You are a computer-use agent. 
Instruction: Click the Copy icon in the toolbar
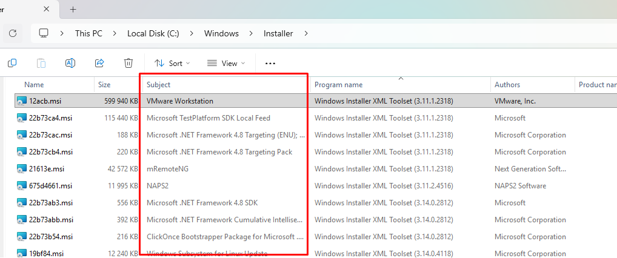tap(12, 63)
